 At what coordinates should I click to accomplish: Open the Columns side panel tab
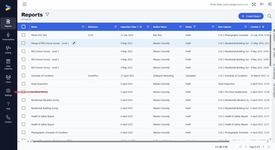click(x=274, y=36)
